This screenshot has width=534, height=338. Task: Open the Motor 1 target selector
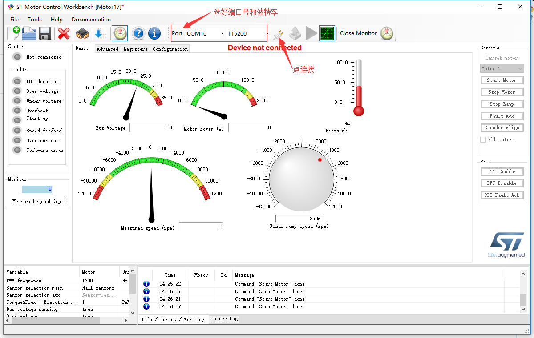click(x=502, y=68)
